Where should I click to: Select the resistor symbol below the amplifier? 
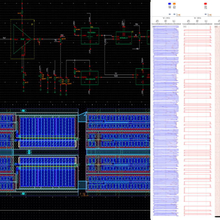coord(24,77)
